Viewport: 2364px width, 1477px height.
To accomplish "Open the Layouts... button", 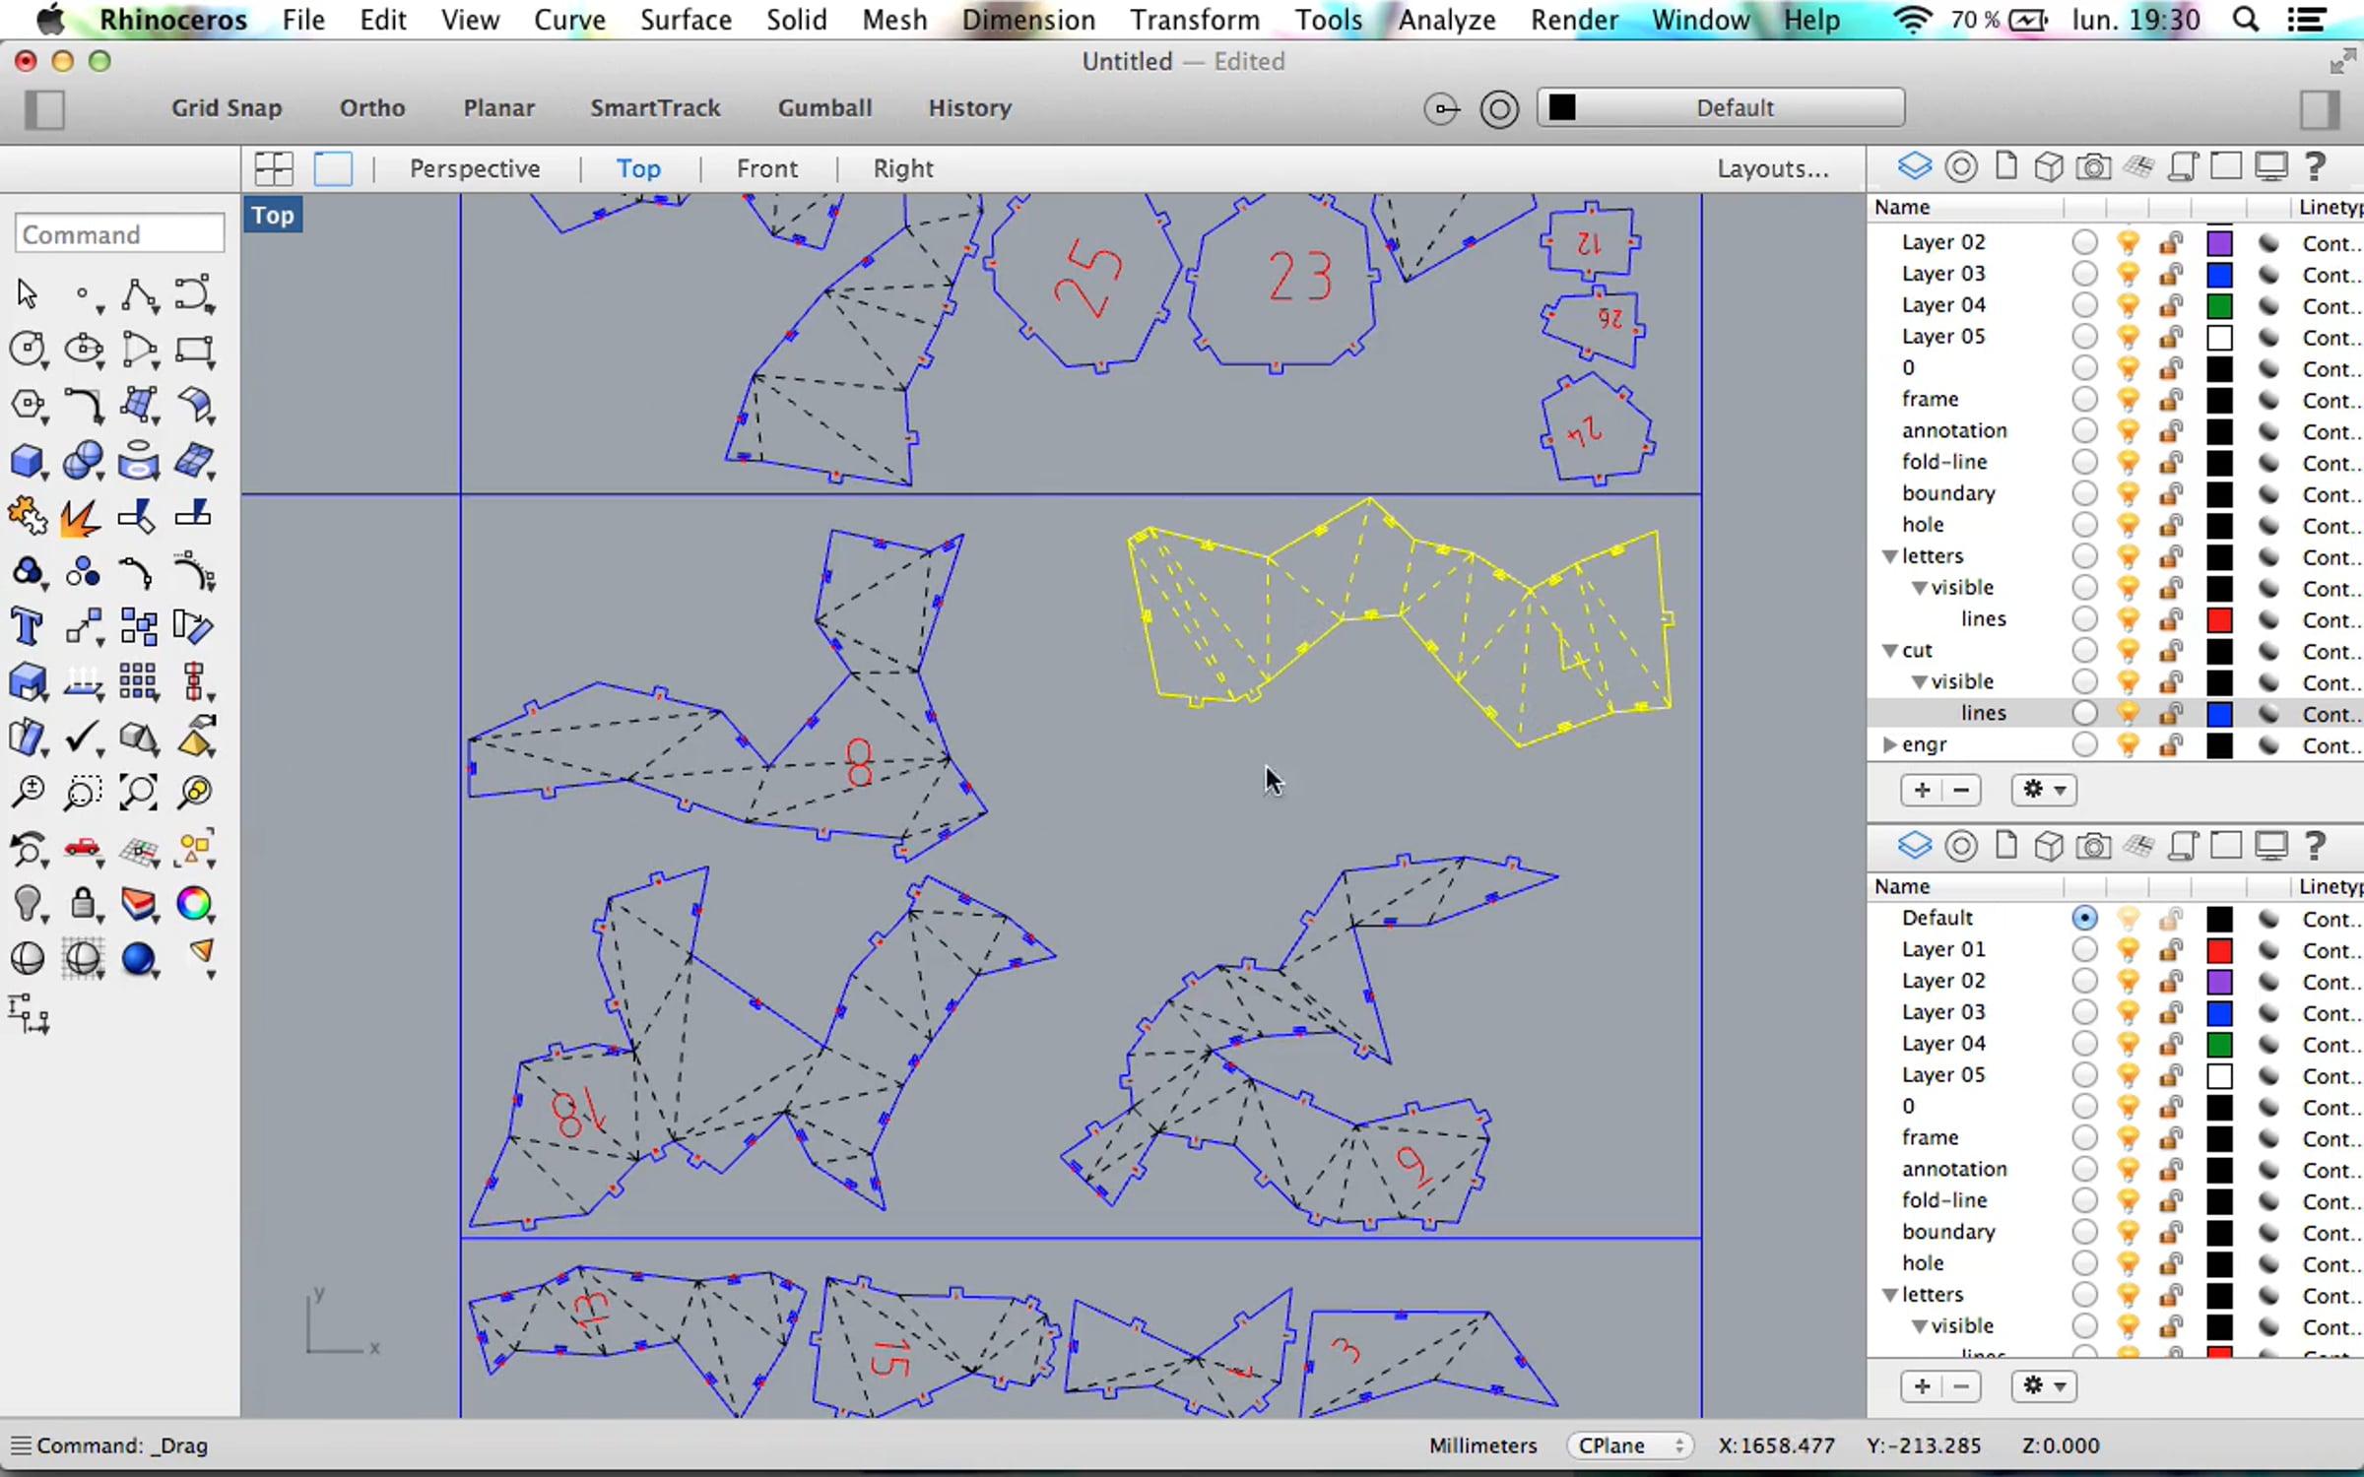I will [x=1773, y=169].
